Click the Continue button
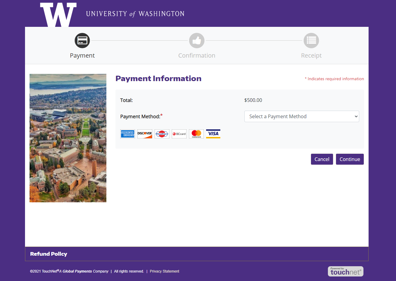396x281 pixels. point(350,159)
